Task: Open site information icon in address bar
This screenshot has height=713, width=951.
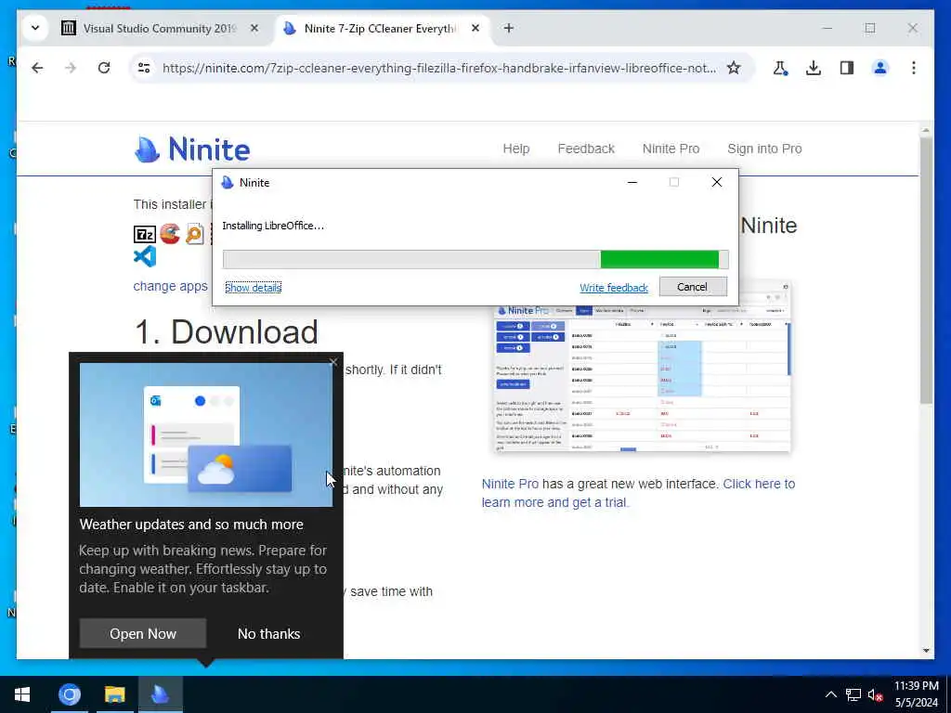Action: 144,68
